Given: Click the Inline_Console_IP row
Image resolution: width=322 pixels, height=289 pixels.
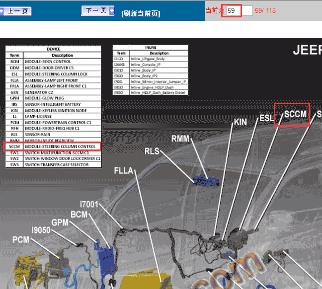Looking at the screenshot, I should click(x=151, y=65).
